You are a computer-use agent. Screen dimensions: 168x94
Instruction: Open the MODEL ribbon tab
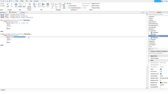[x=22, y=1]
